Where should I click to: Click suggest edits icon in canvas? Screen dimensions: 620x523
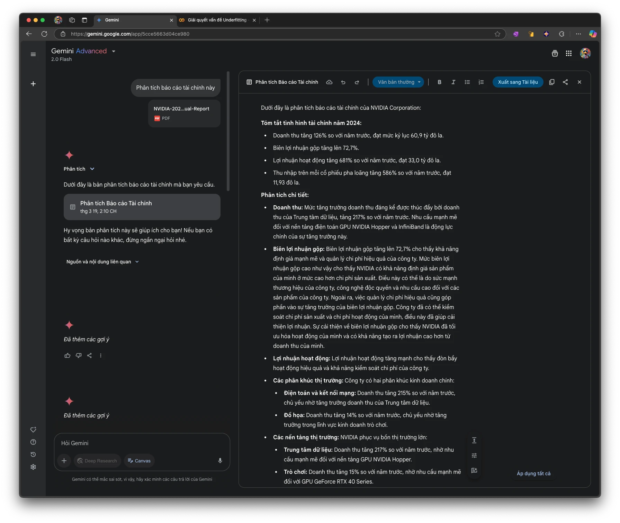pos(474,470)
